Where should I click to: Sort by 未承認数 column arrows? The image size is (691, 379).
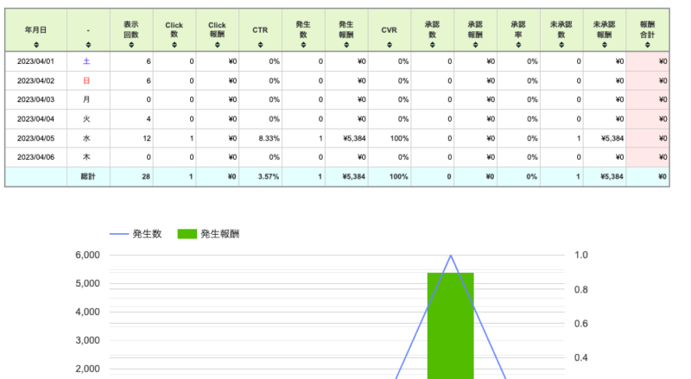[x=561, y=45]
